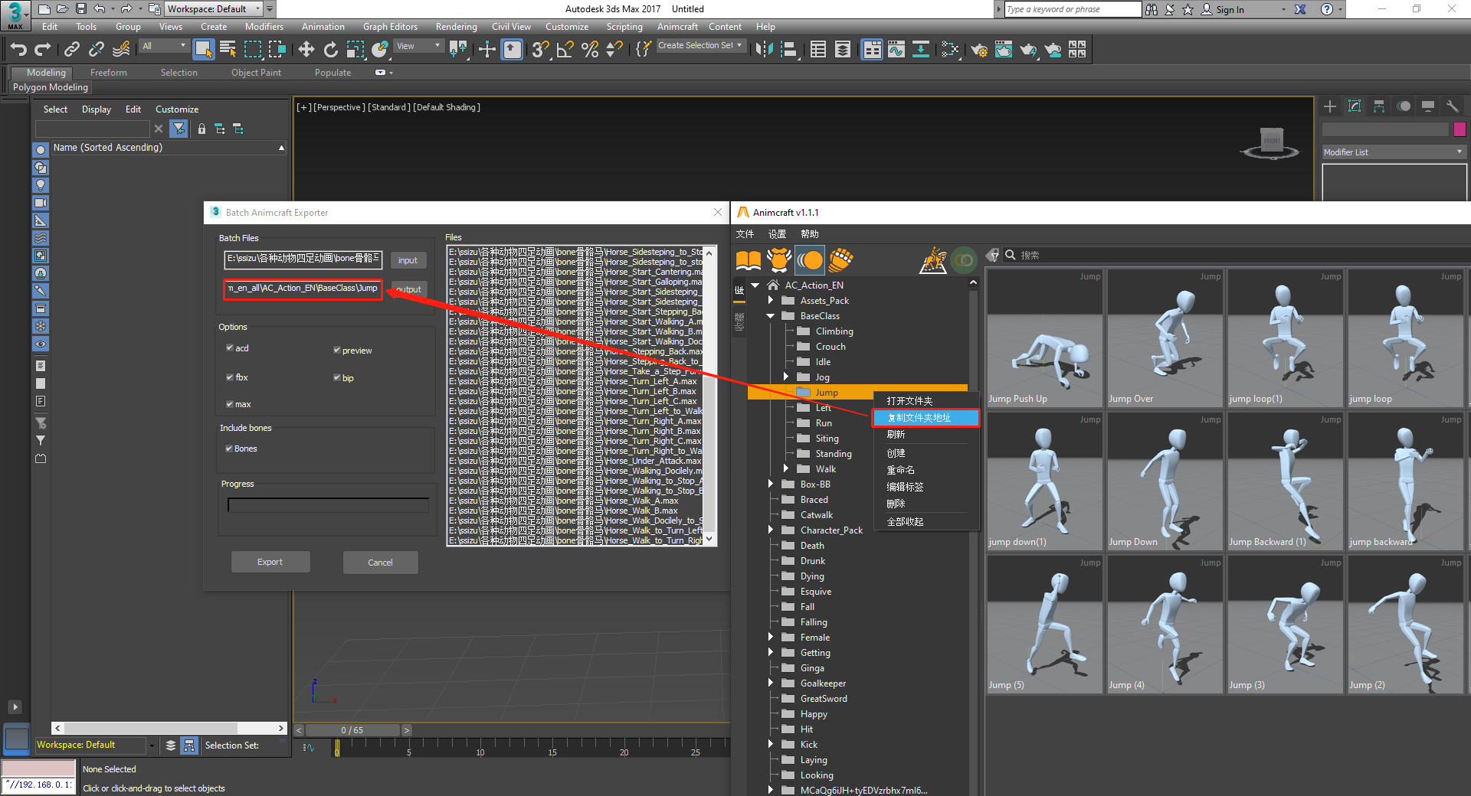The height and width of the screenshot is (796, 1471).
Task: Open the View reference coordinate dropdown
Action: (x=418, y=46)
